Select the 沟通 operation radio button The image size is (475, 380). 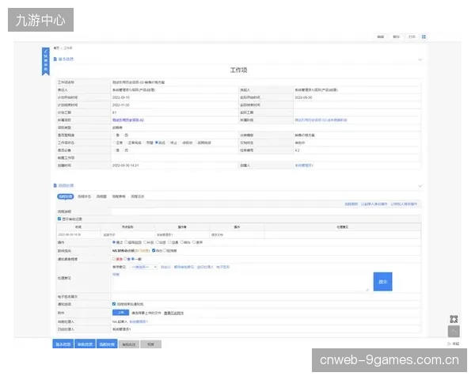click(x=169, y=242)
